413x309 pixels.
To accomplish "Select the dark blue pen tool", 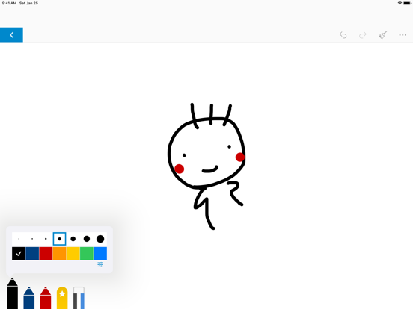I will click(29, 298).
